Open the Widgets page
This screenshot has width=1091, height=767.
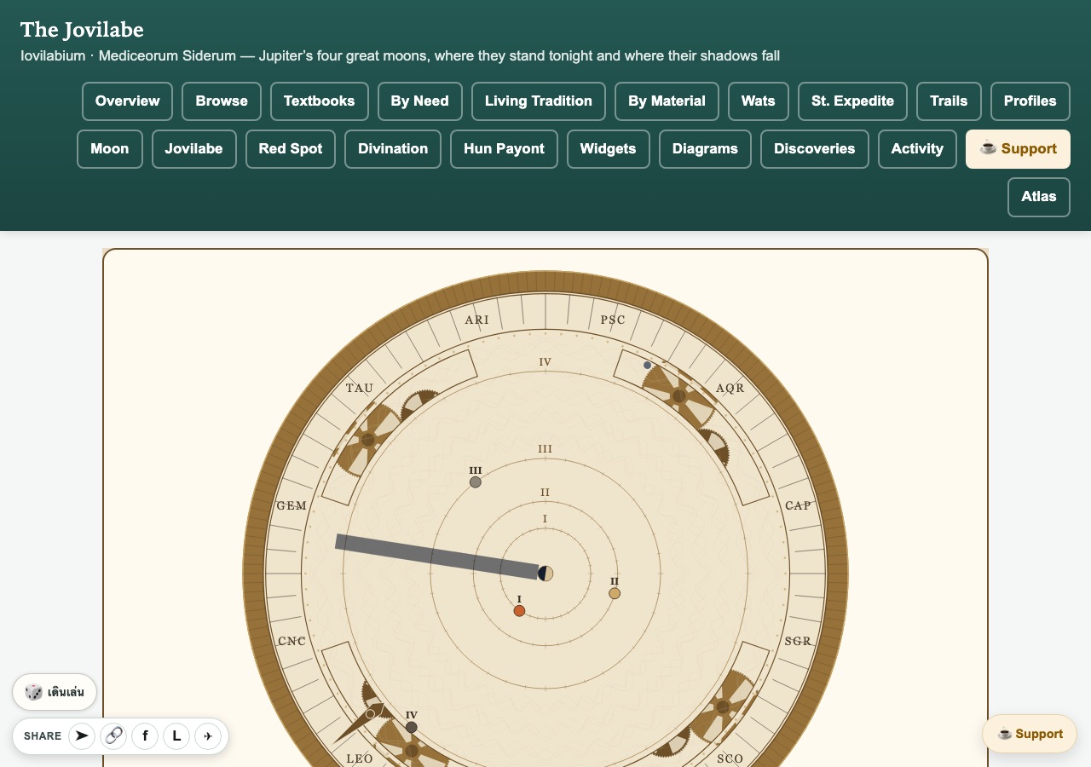point(609,149)
